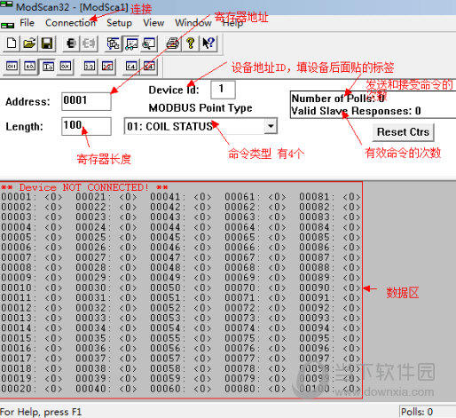Switch display to hex 0x format icon

pyautogui.click(x=66, y=67)
